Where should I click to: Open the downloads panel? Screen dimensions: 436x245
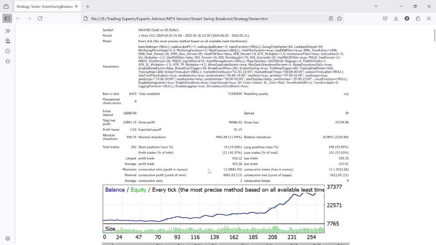[x=396, y=19]
